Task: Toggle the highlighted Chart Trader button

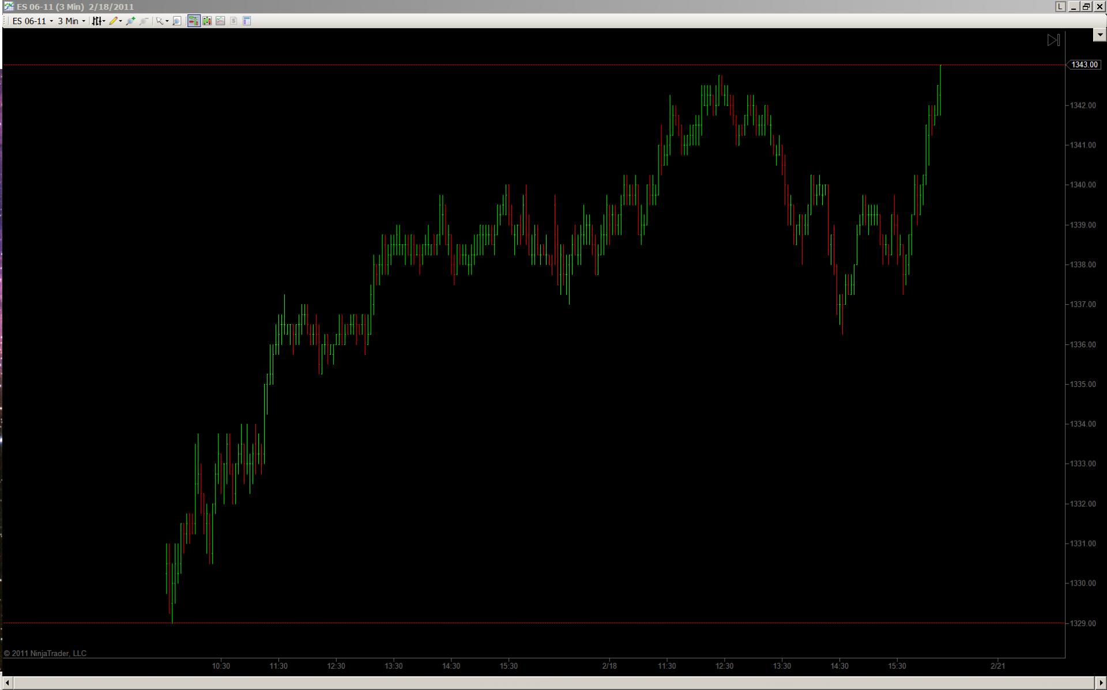Action: point(193,21)
